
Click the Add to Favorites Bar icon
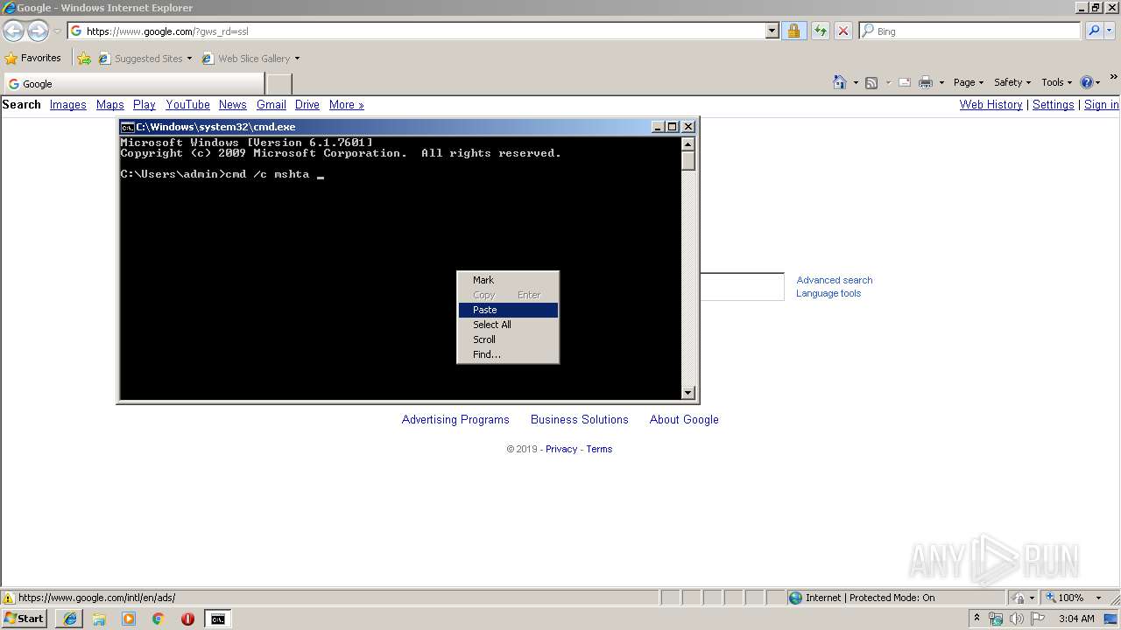84,59
